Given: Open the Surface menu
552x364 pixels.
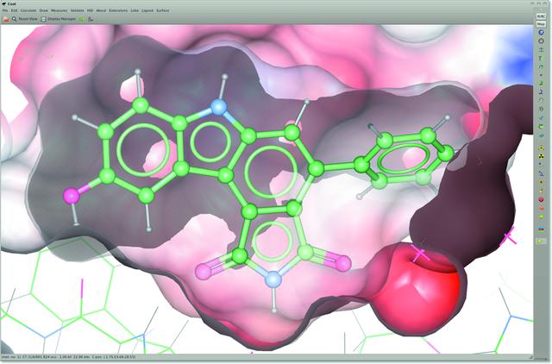Looking at the screenshot, I should pos(163,10).
